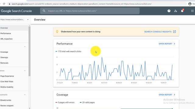Screen dimensions: 195x109
Task: Click the sidebar scroll down arrow
Action: coord(30,108)
